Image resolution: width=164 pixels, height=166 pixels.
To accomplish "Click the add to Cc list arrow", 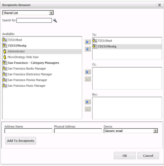I will pos(88,72).
